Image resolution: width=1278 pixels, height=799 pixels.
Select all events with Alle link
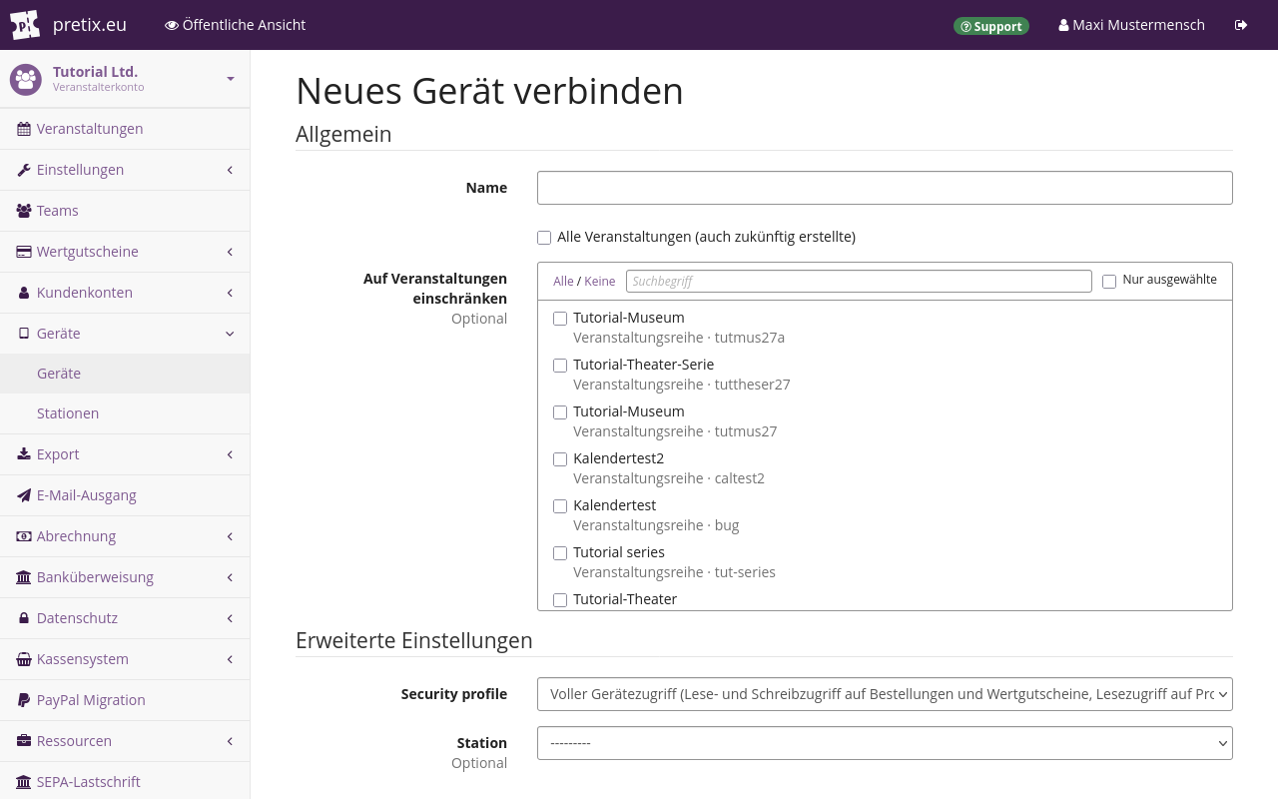(563, 282)
